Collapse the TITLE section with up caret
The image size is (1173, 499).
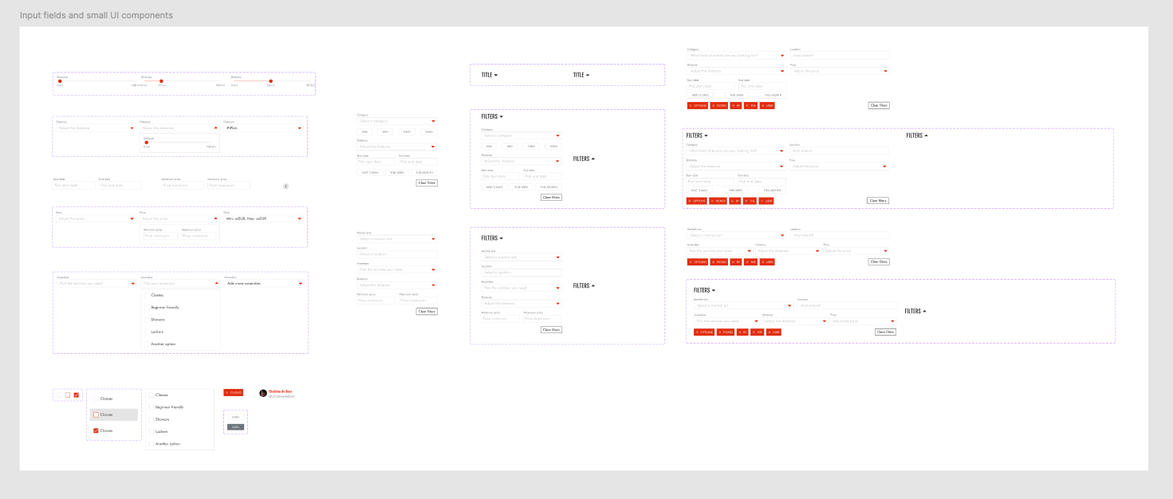pos(588,74)
